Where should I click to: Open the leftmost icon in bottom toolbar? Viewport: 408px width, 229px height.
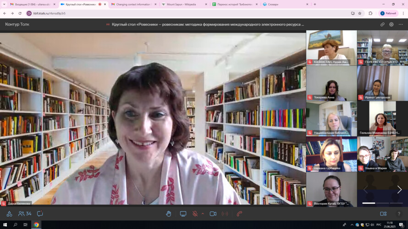tap(9, 213)
